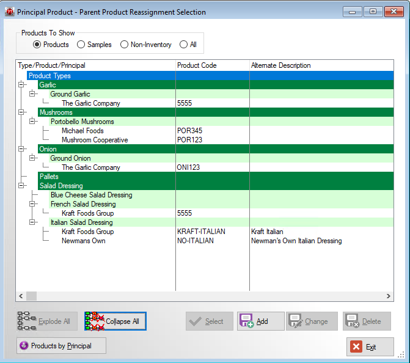The width and height of the screenshot is (410, 363).
Task: Click the Explode All button label
Action: 54,321
